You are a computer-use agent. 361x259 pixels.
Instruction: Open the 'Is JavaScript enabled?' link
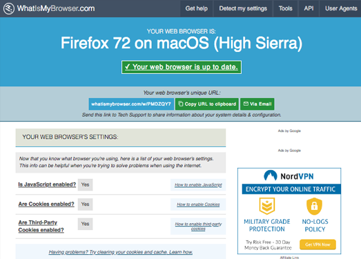coord(47,184)
